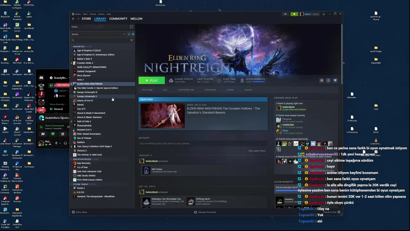Open the Games menu
The image size is (410, 231).
tap(101, 14)
